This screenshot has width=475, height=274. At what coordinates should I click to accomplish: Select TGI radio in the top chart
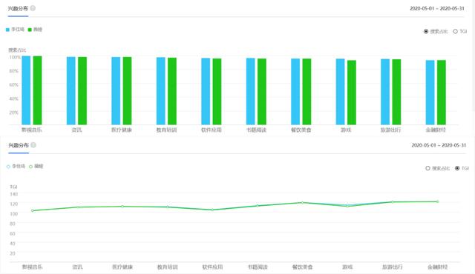pos(455,31)
